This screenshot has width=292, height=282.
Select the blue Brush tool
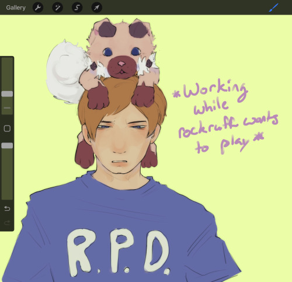tap(273, 8)
